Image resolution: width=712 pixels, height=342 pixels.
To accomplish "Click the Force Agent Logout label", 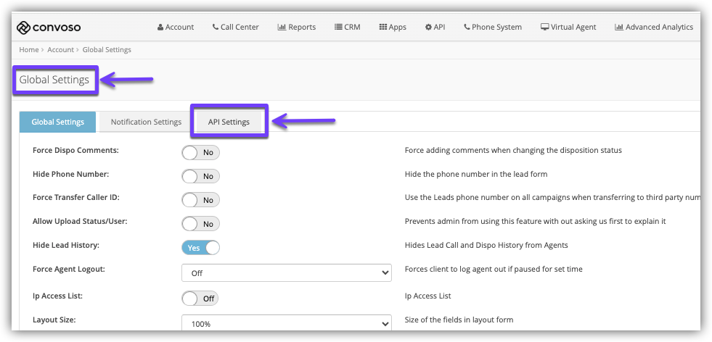I will pos(69,269).
